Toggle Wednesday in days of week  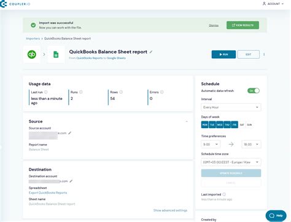point(220,124)
